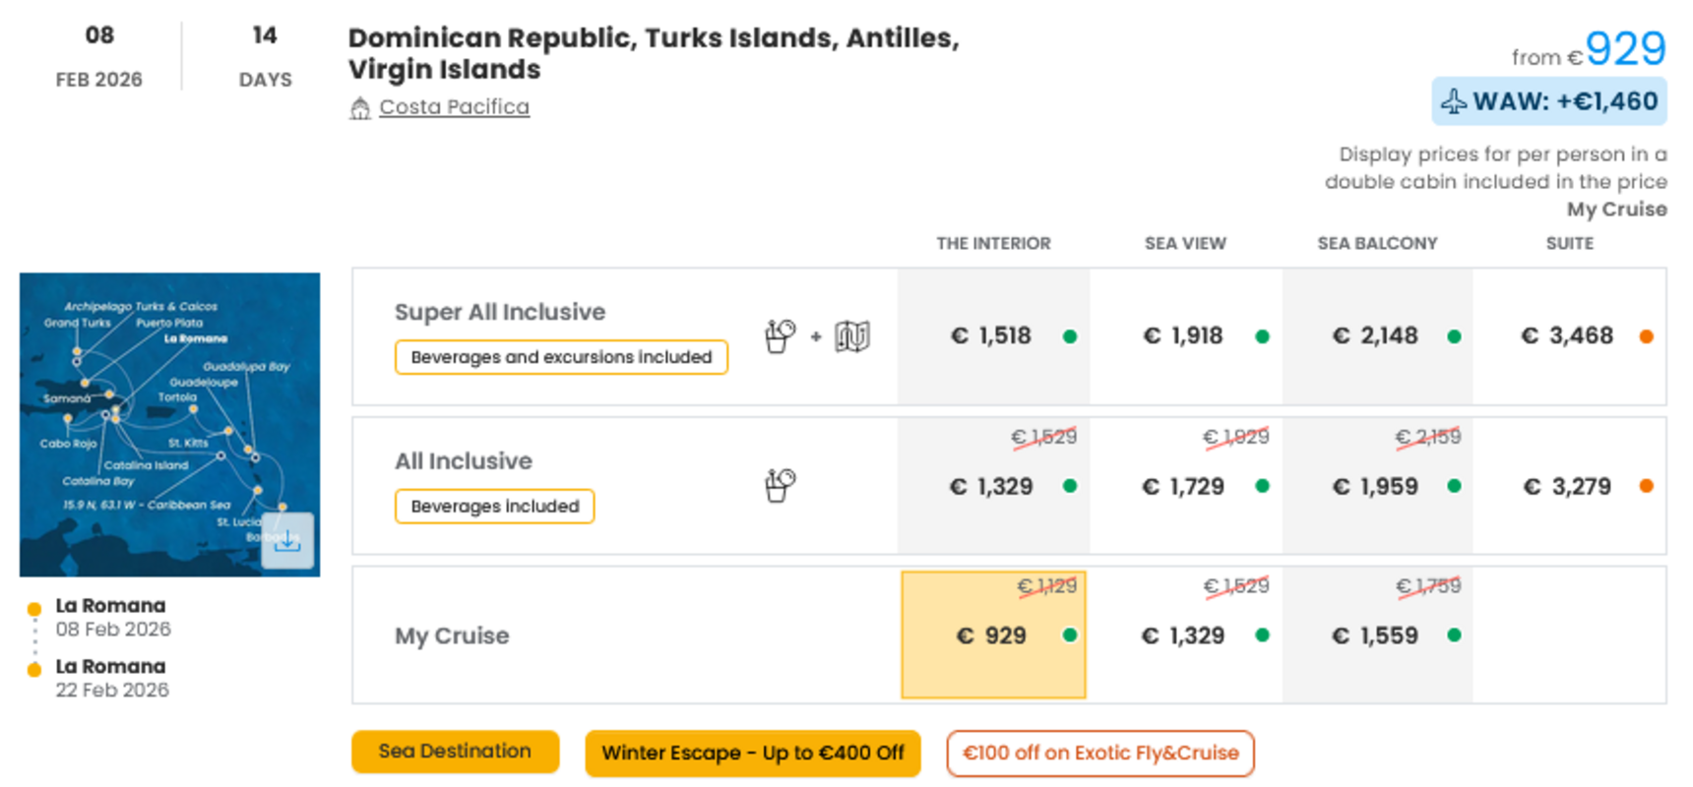Click the ship icon beside Costa Pacifica

(360, 107)
